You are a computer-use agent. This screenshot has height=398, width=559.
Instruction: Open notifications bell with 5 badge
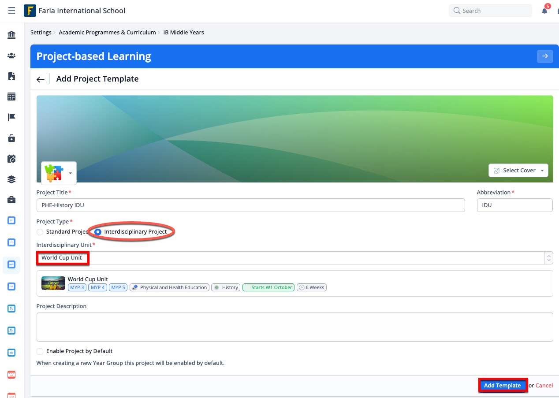click(x=544, y=11)
